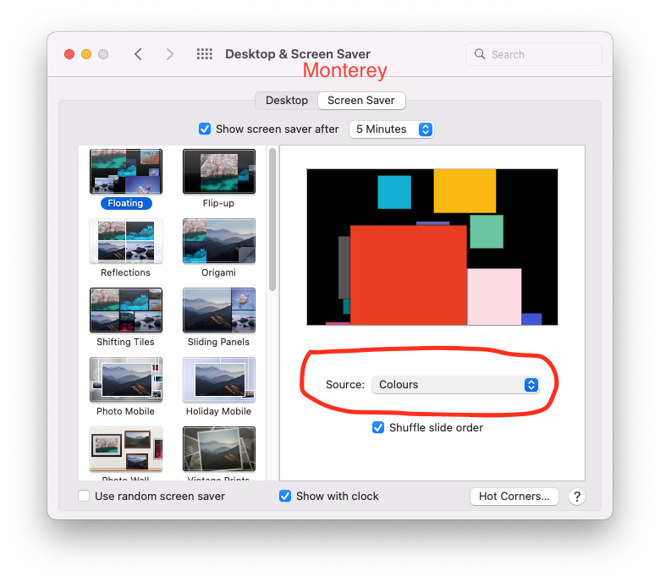660x582 pixels.
Task: Switch to the Screen Saver tab
Action: [361, 101]
